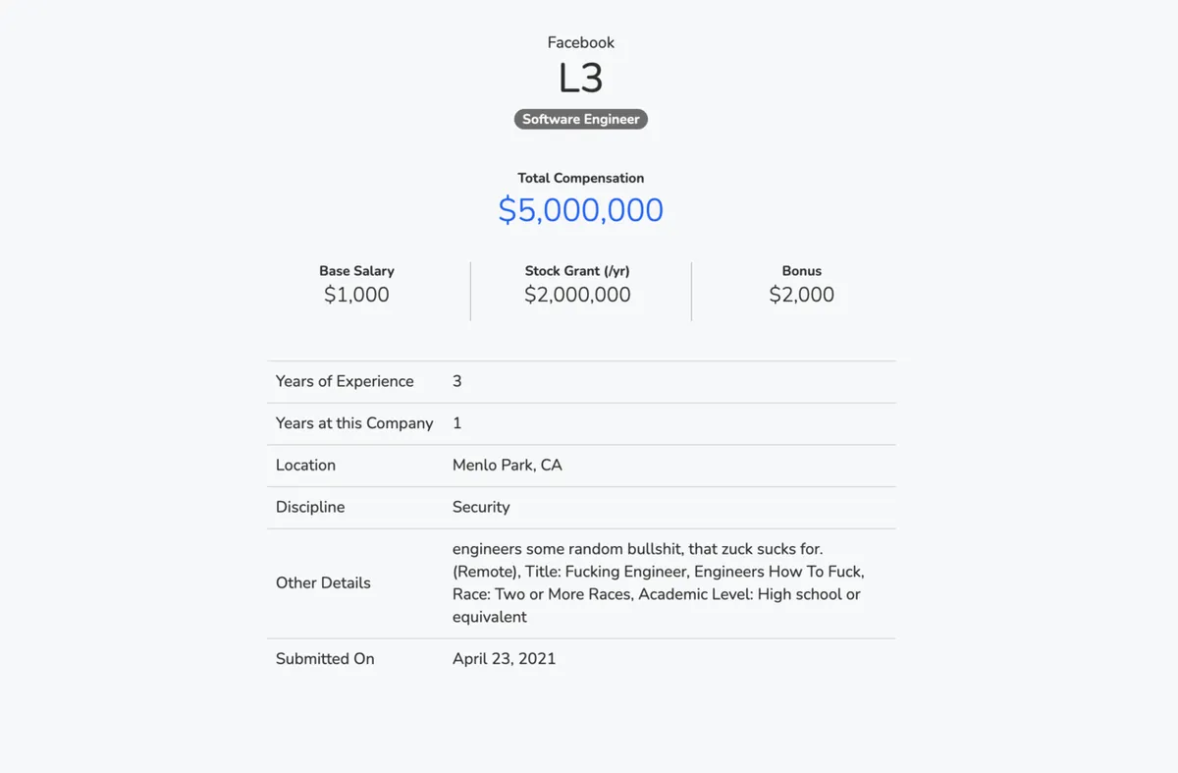Click the Base Salary label
The height and width of the screenshot is (773, 1178).
356,271
